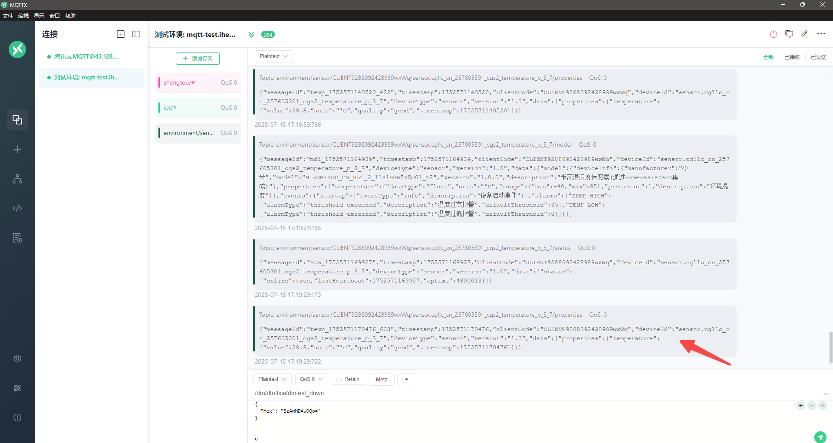The width and height of the screenshot is (833, 443).
Task: Click new connection plus icon in sidebar
Action: (17, 149)
